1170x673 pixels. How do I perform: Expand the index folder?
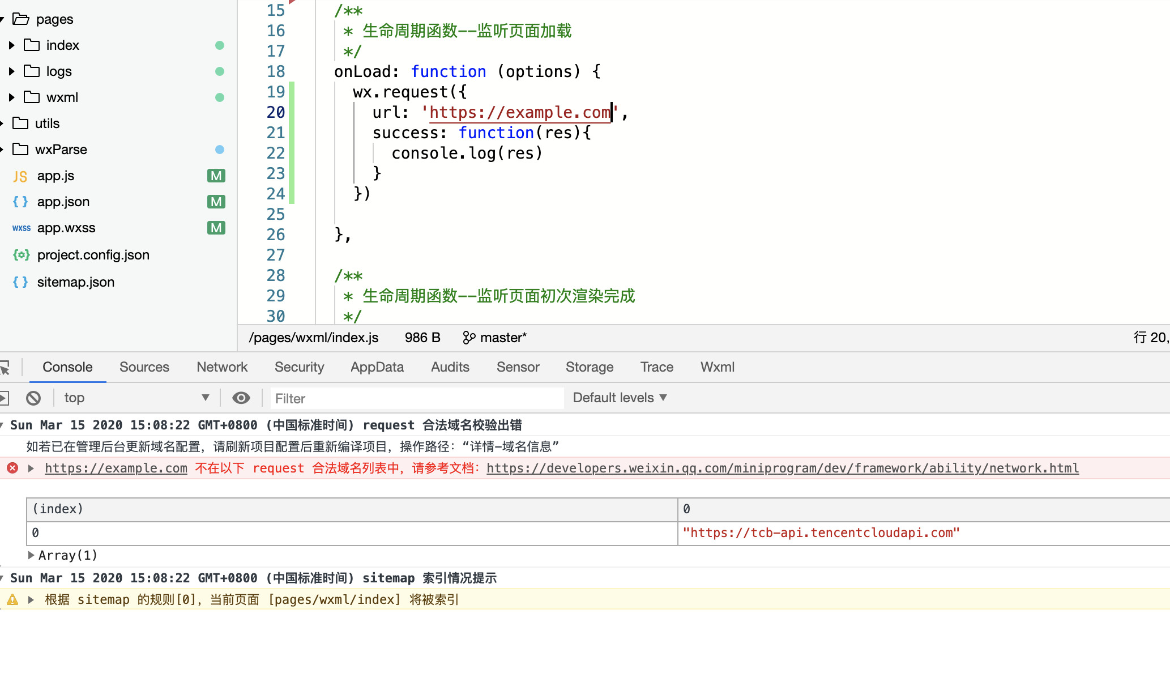pos(12,45)
